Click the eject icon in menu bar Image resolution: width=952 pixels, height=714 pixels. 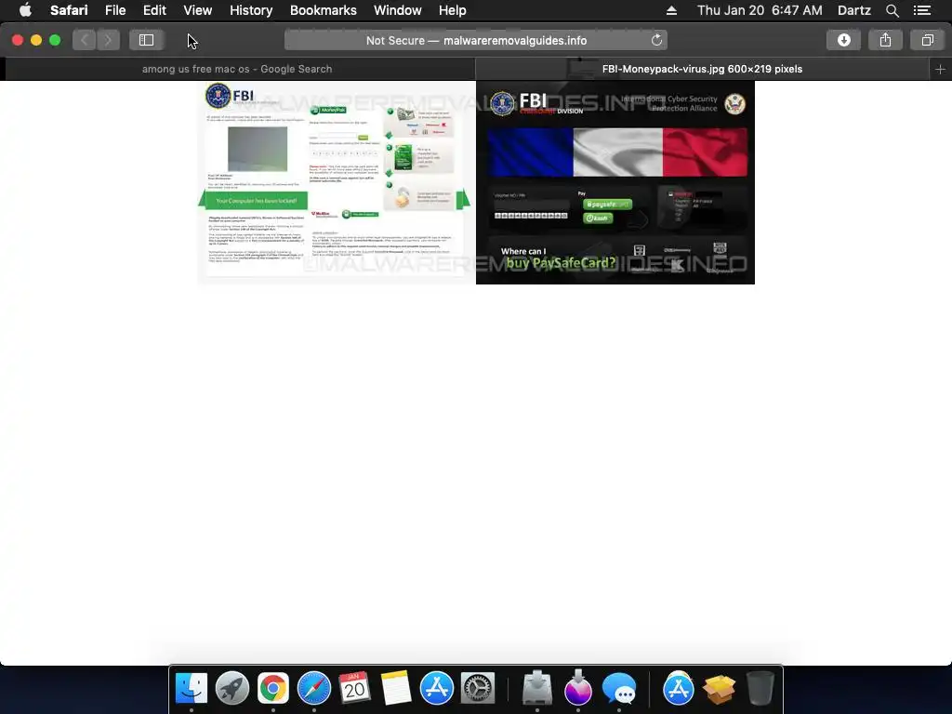click(x=671, y=10)
